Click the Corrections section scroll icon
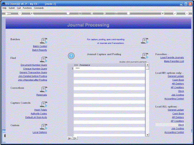Screen dimensions: 194x145 tap(43, 89)
